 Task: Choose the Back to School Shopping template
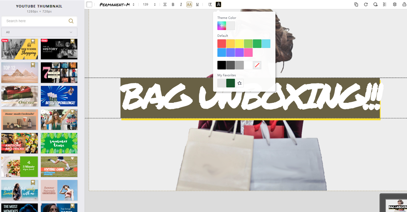tap(20, 49)
